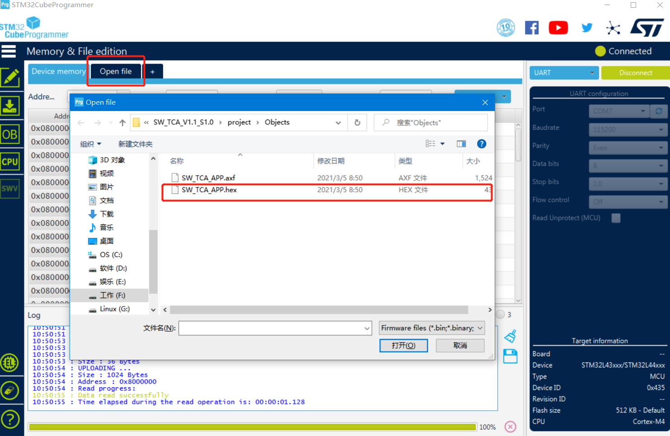The width and height of the screenshot is (670, 436).
Task: Open the Memory & File edition pencil icon
Action: point(11,78)
